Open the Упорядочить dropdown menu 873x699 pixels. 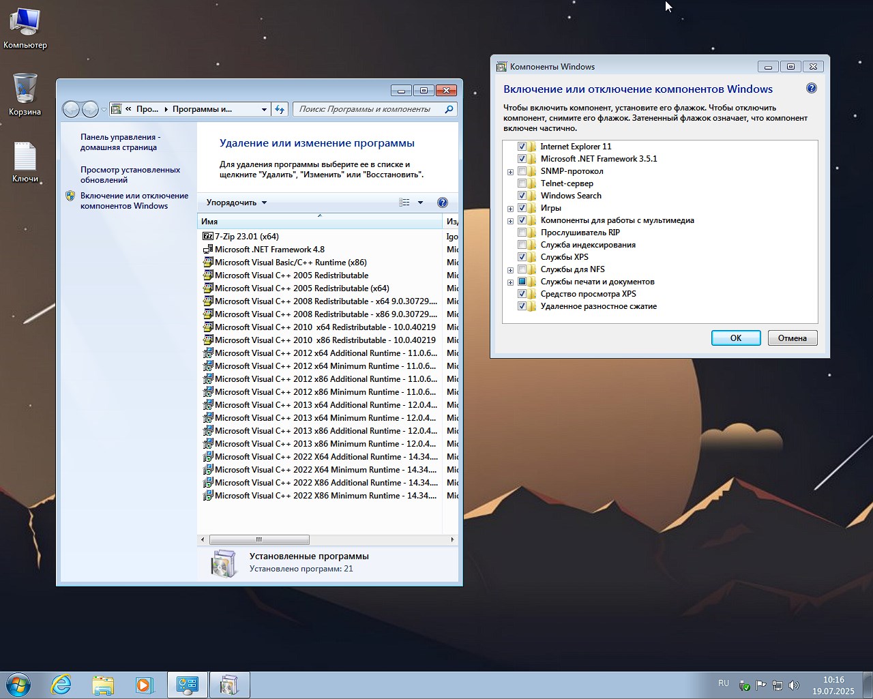[237, 203]
